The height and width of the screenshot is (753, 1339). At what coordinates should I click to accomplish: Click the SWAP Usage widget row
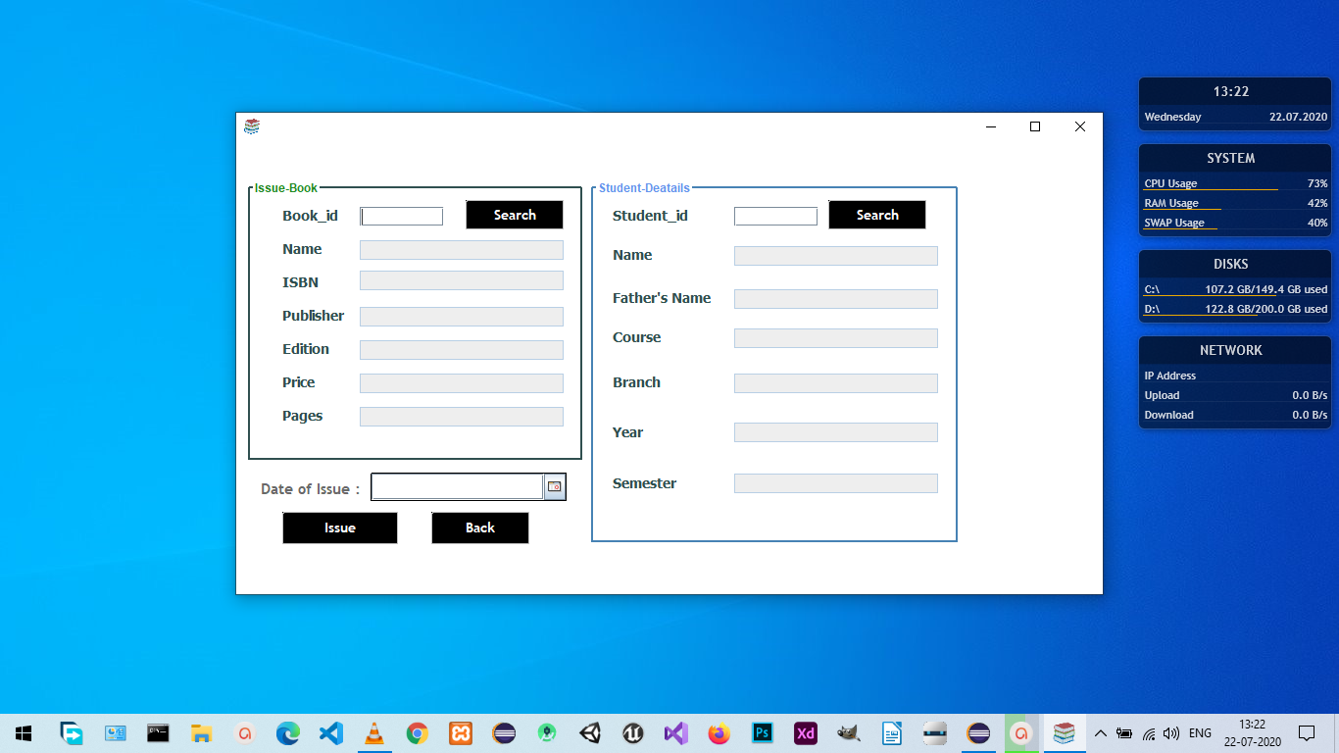tap(1235, 223)
